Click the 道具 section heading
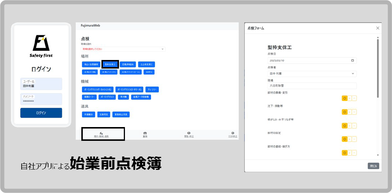 pyautogui.click(x=85, y=106)
